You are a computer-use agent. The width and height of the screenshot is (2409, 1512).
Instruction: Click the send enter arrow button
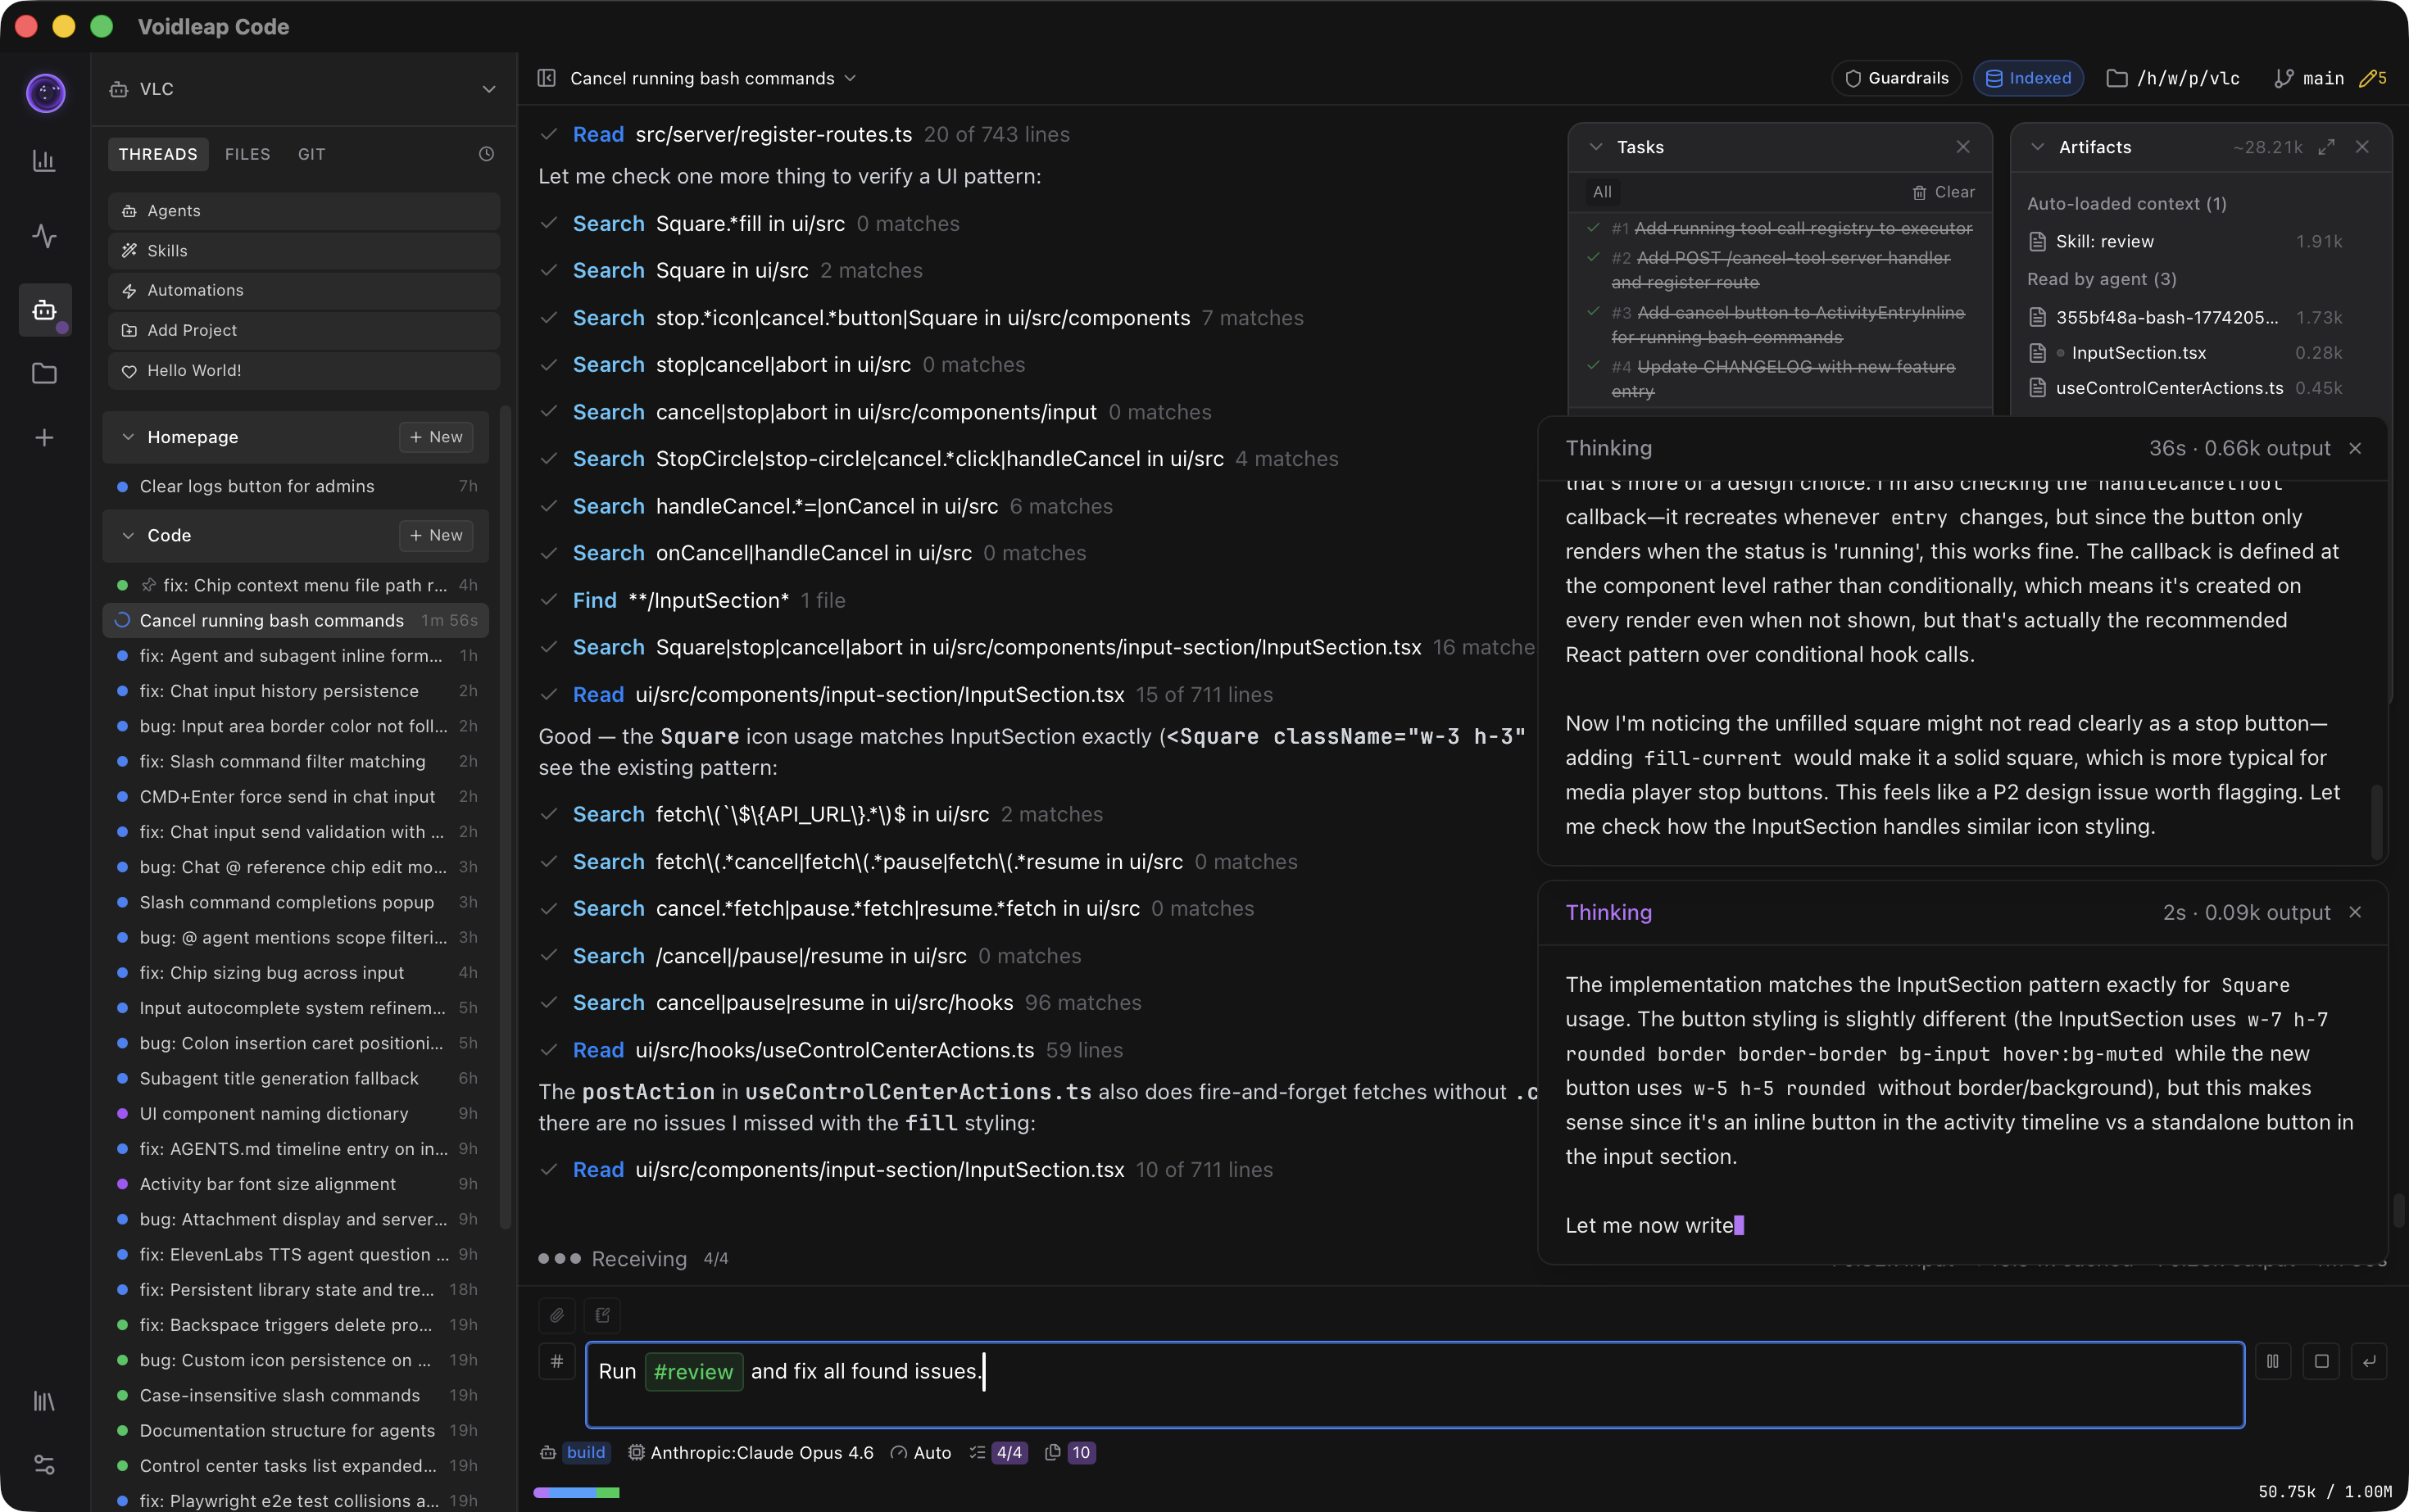(2369, 1361)
